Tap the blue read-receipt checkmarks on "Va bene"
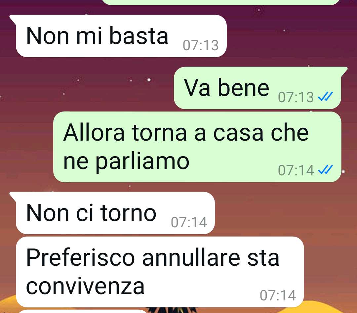 tap(325, 96)
